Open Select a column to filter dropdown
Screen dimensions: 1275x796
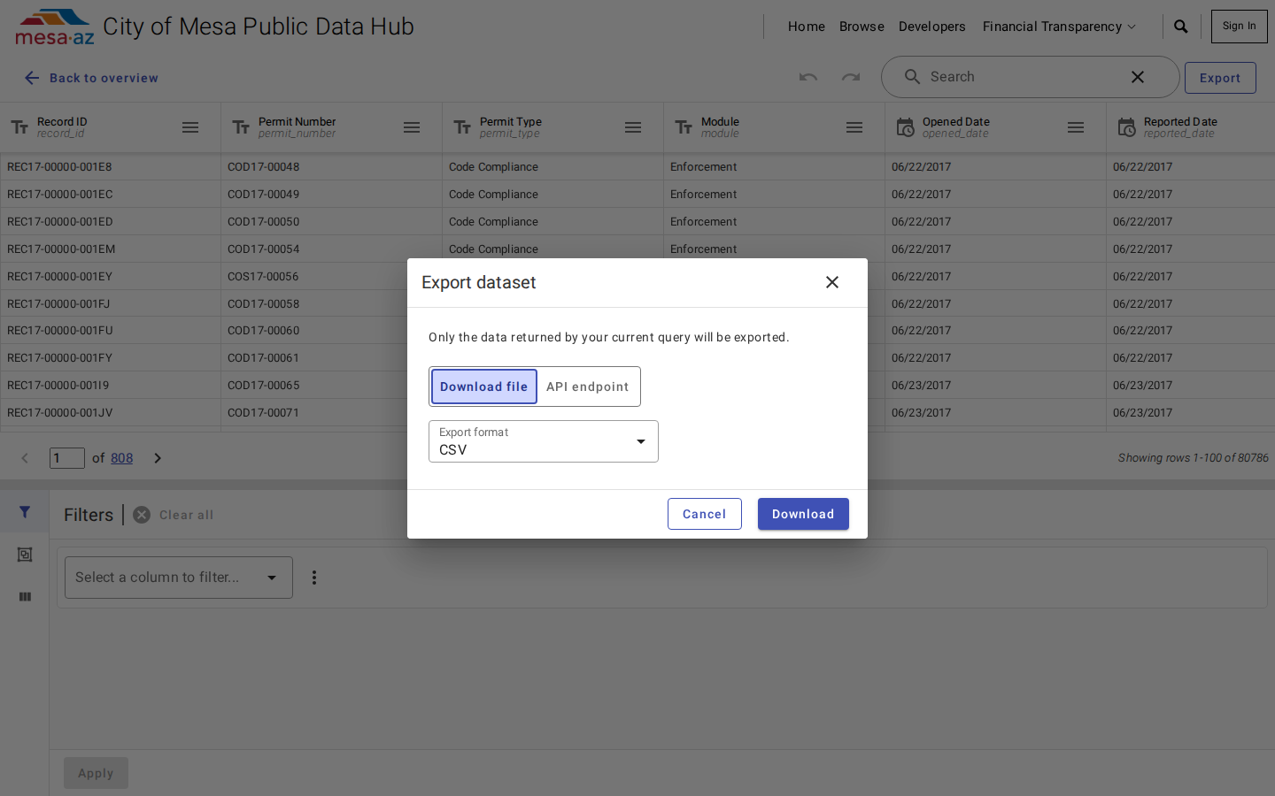click(x=179, y=578)
